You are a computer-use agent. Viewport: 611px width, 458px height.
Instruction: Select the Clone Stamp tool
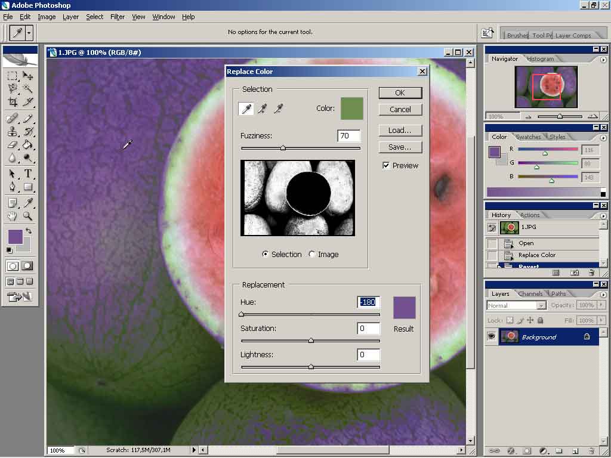13,131
